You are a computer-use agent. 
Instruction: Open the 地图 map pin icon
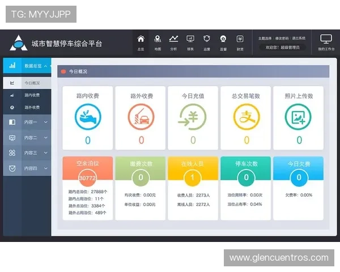coord(158,39)
